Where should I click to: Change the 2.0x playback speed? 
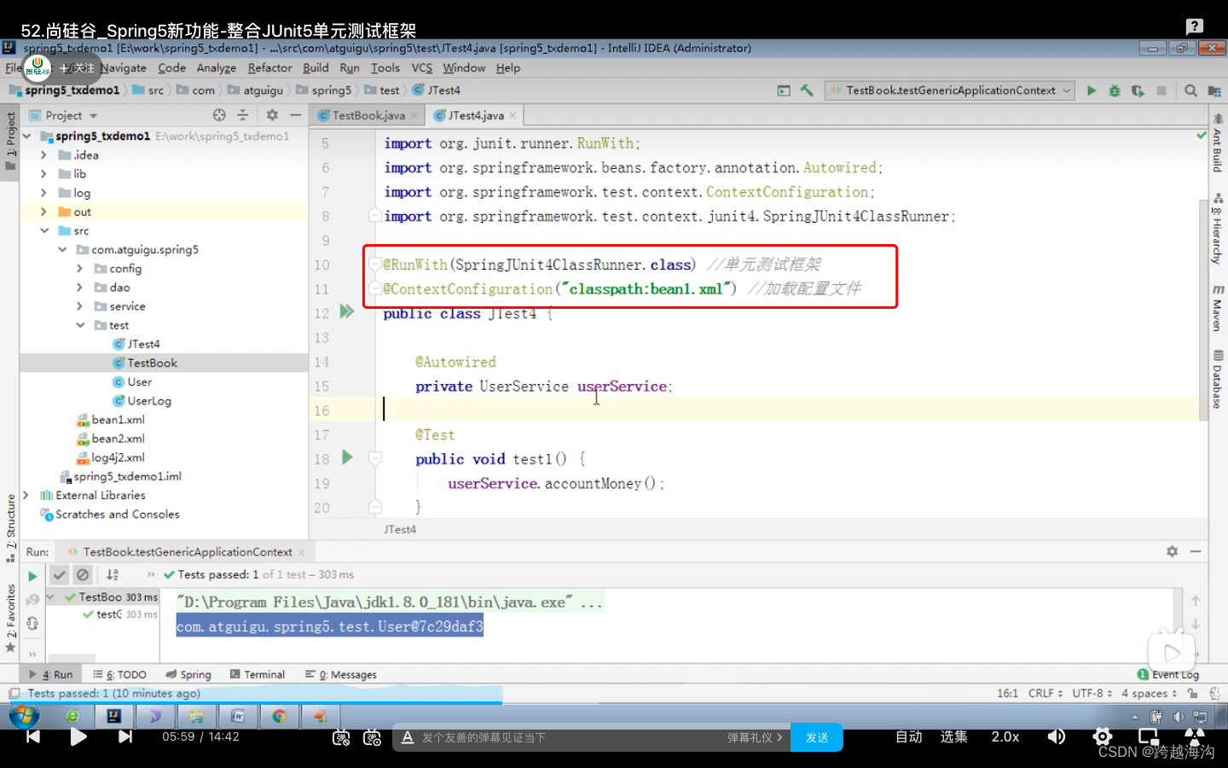(x=1005, y=736)
